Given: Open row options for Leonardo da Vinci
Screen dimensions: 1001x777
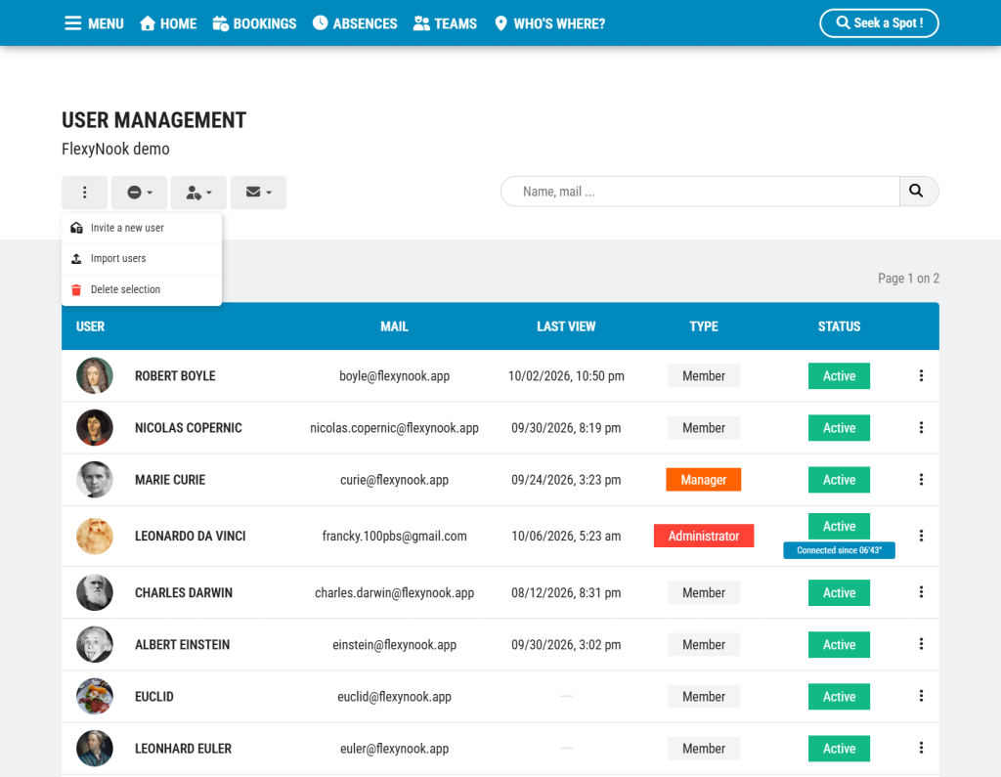Looking at the screenshot, I should [x=921, y=536].
